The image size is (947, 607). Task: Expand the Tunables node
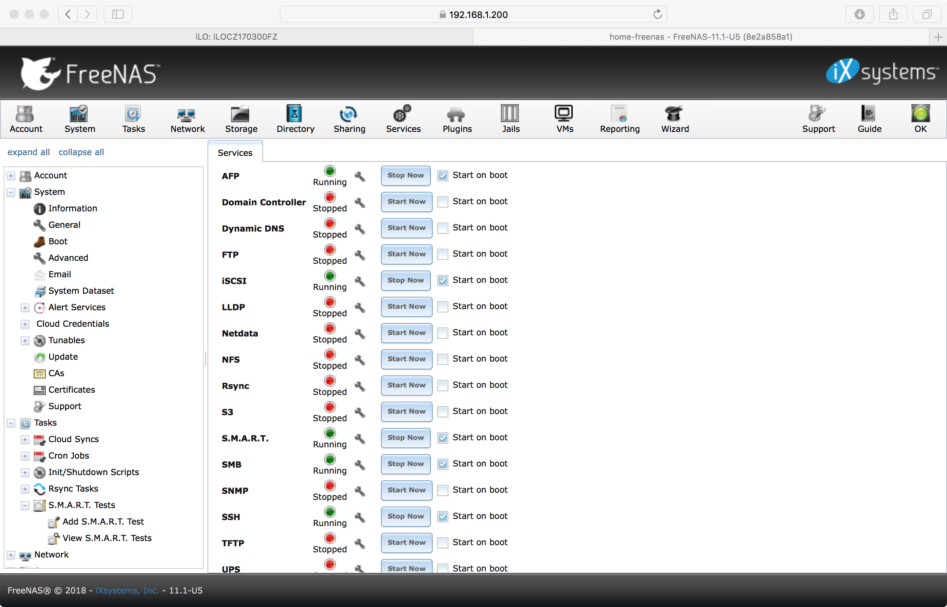pos(25,341)
